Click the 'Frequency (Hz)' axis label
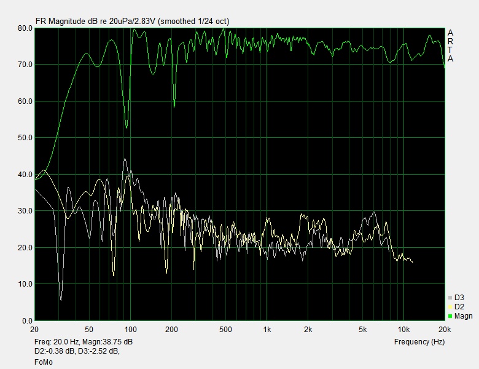Image resolution: width=479 pixels, height=369 pixels. (419, 342)
